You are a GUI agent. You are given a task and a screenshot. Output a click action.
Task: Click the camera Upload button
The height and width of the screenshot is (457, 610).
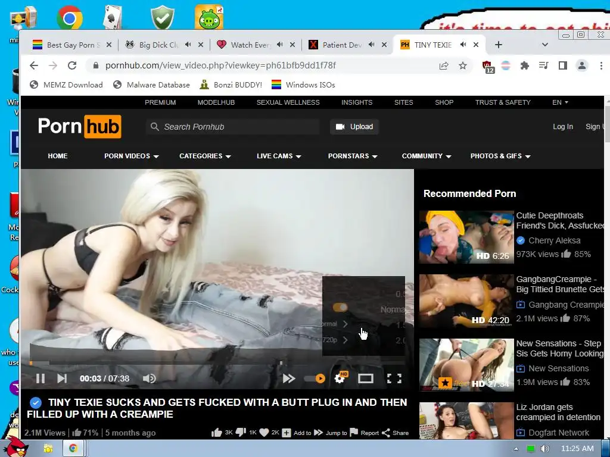354,127
